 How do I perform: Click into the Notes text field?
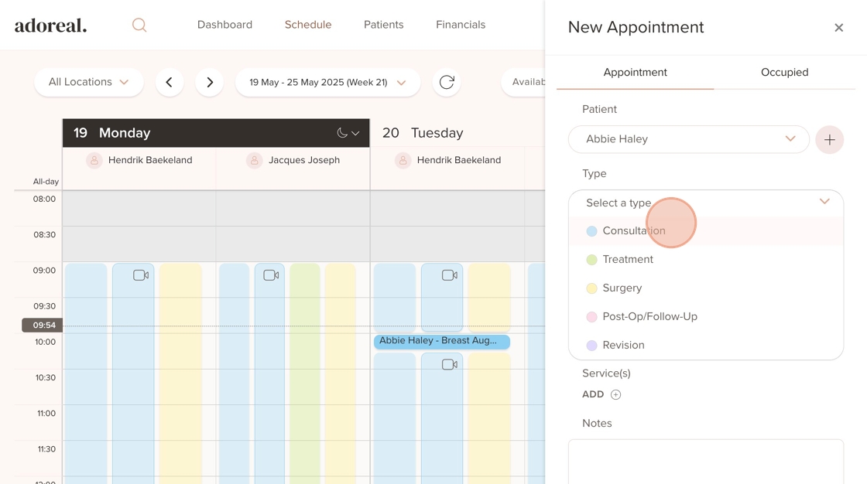click(x=705, y=461)
